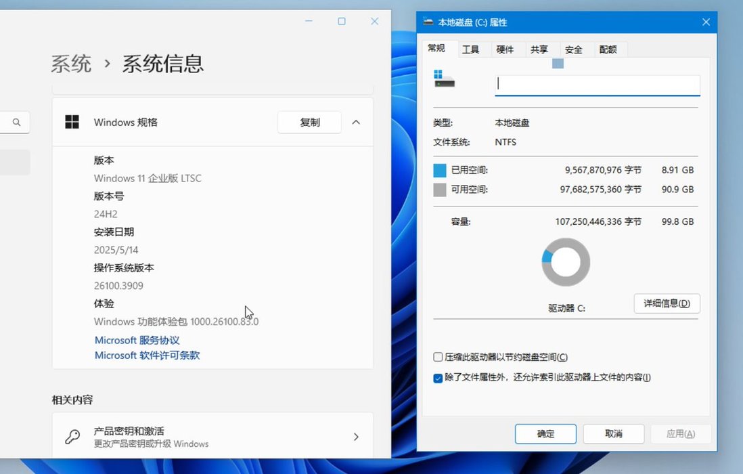Open the Microsoft 软件许可条款 link
Viewport: 743px width, 474px height.
pyautogui.click(x=147, y=355)
